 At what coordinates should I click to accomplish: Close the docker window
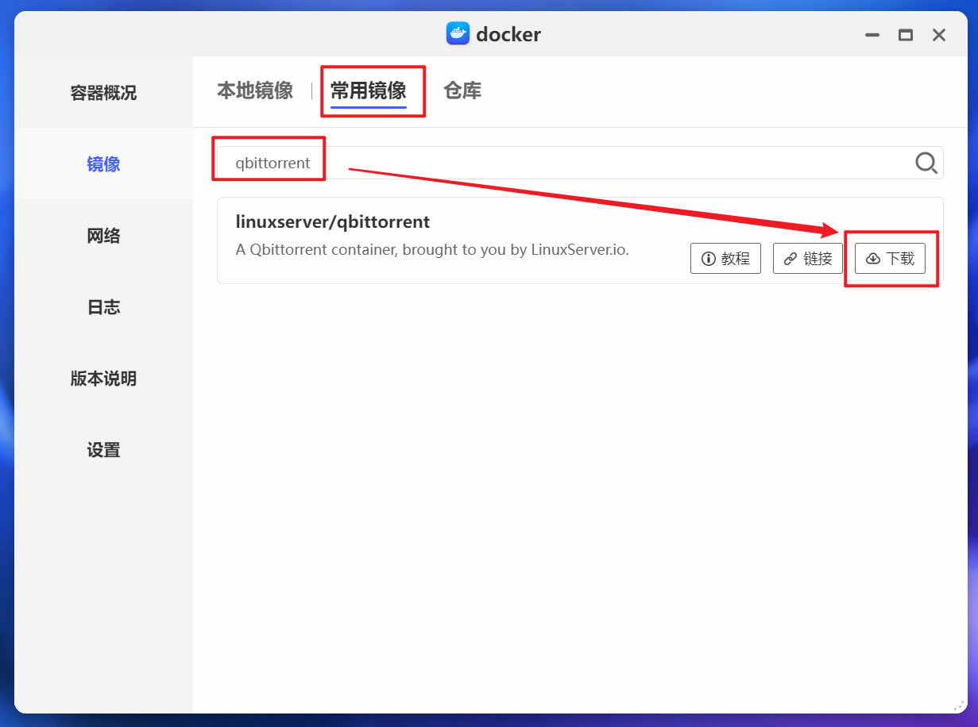click(939, 35)
